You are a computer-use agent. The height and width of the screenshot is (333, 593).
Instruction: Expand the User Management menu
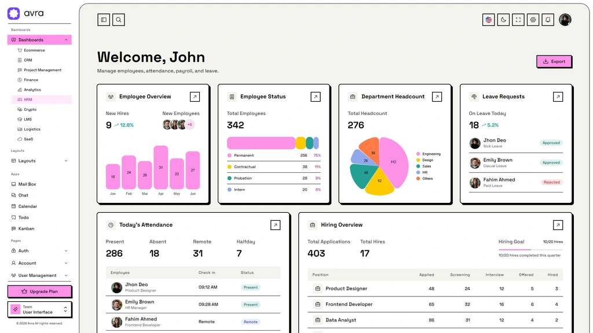point(39,276)
